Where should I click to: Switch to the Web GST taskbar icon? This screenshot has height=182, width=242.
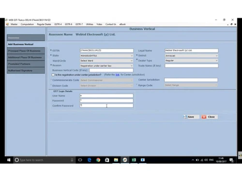pyautogui.click(x=125, y=160)
